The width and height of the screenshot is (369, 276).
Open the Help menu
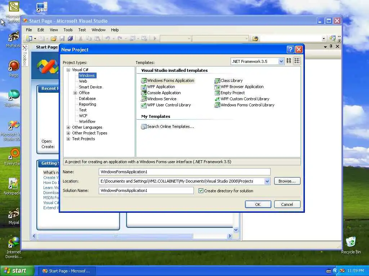(115, 30)
